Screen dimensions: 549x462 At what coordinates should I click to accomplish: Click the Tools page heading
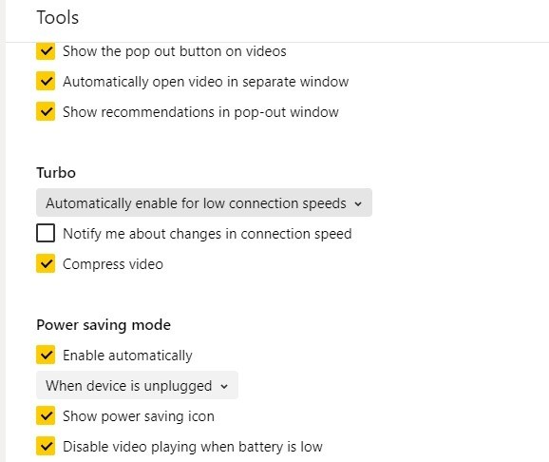coord(57,17)
